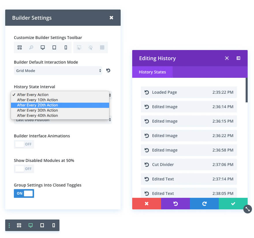Click phone icon in bottom dark toolbar
Image resolution: width=254 pixels, height=238 pixels.
[54, 225]
